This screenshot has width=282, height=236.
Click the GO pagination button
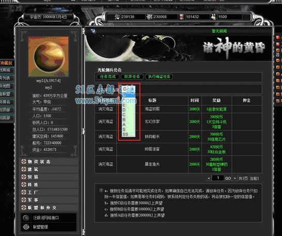pos(228,178)
